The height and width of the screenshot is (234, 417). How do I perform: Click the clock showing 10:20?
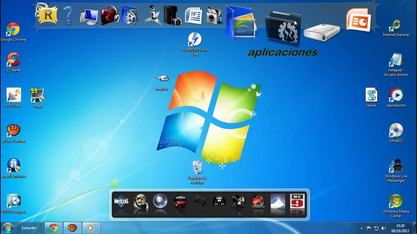(400, 228)
